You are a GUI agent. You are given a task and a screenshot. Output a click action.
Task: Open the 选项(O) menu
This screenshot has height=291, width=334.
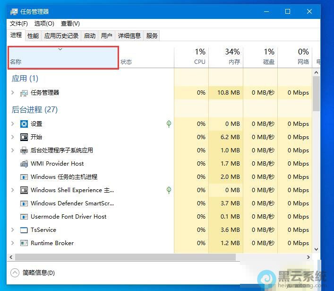click(x=44, y=23)
